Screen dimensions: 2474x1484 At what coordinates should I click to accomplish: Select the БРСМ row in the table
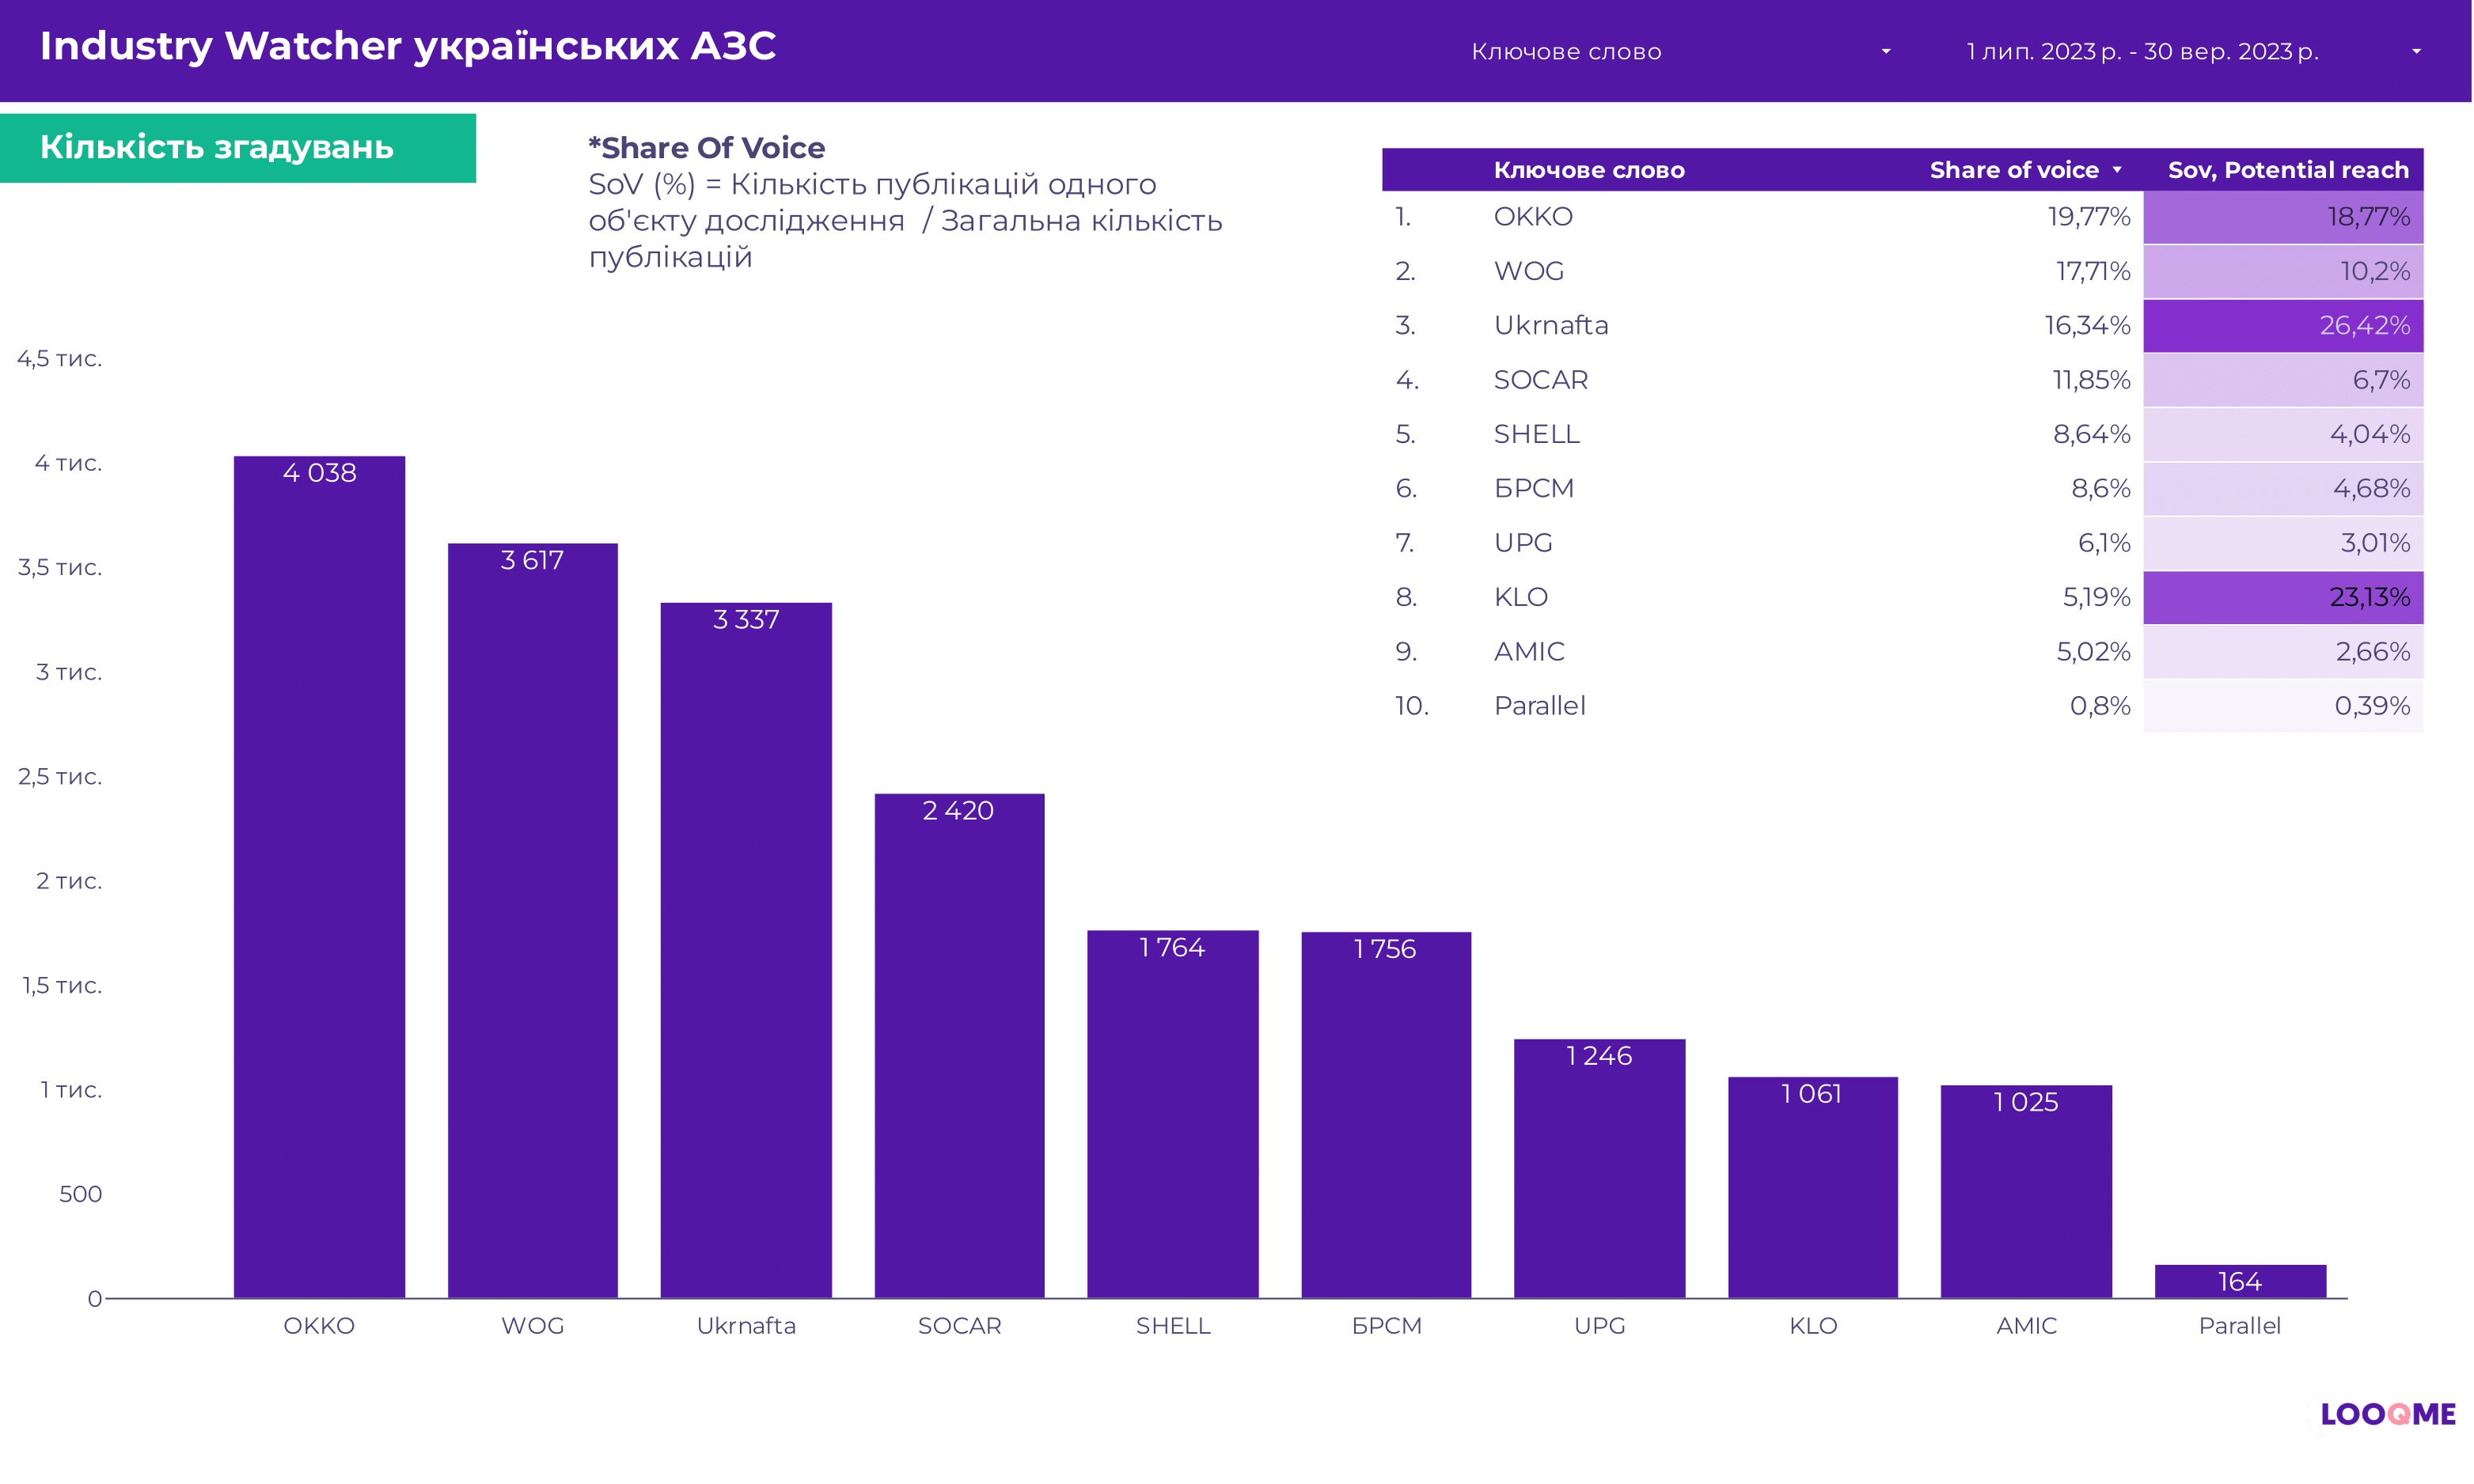tap(1533, 488)
